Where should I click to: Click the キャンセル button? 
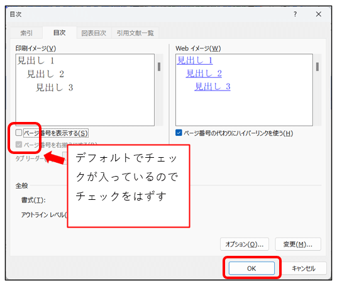[x=304, y=268]
